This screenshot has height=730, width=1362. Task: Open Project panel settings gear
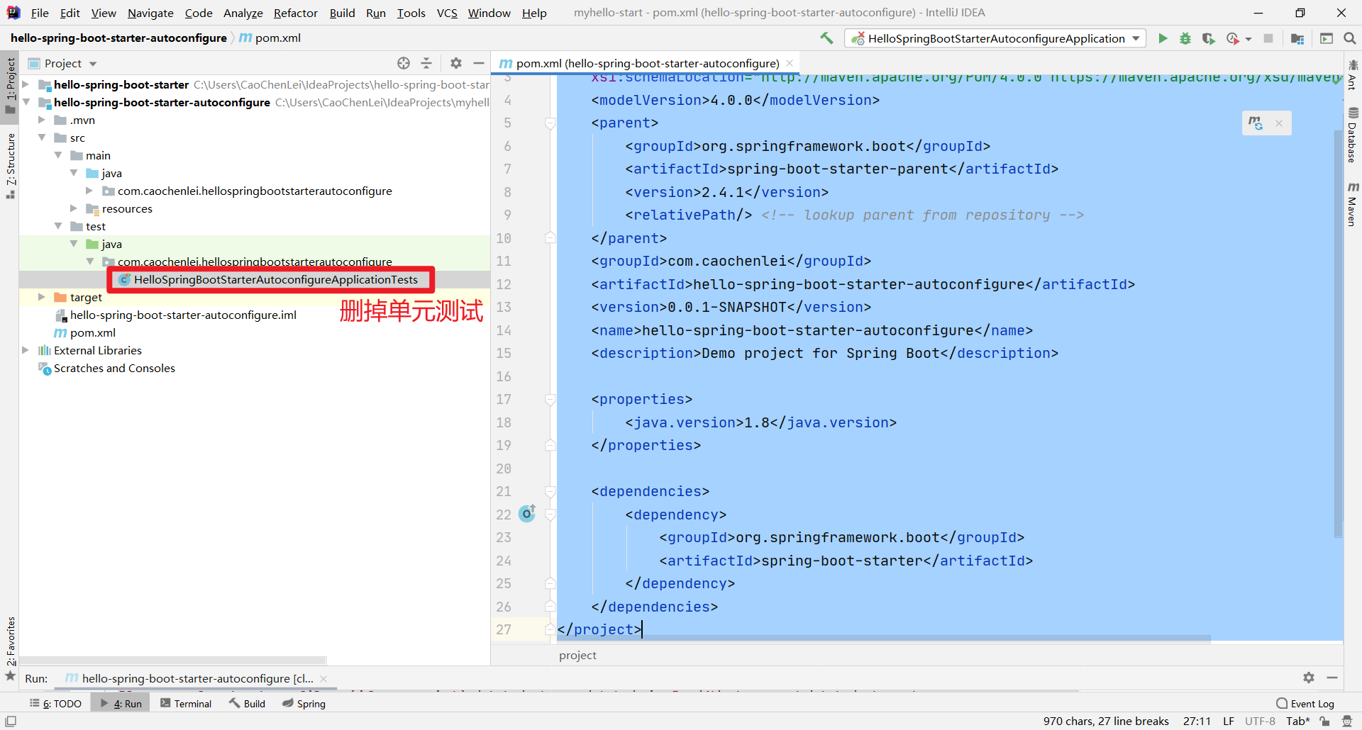pos(456,63)
